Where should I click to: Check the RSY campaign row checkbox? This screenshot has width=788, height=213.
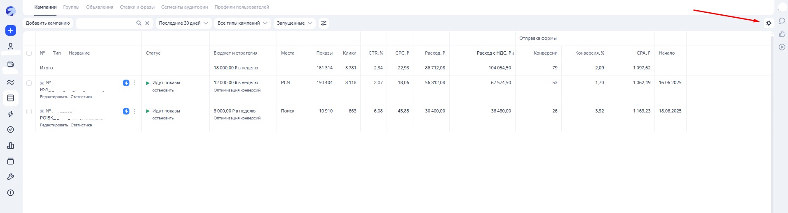tap(29, 83)
